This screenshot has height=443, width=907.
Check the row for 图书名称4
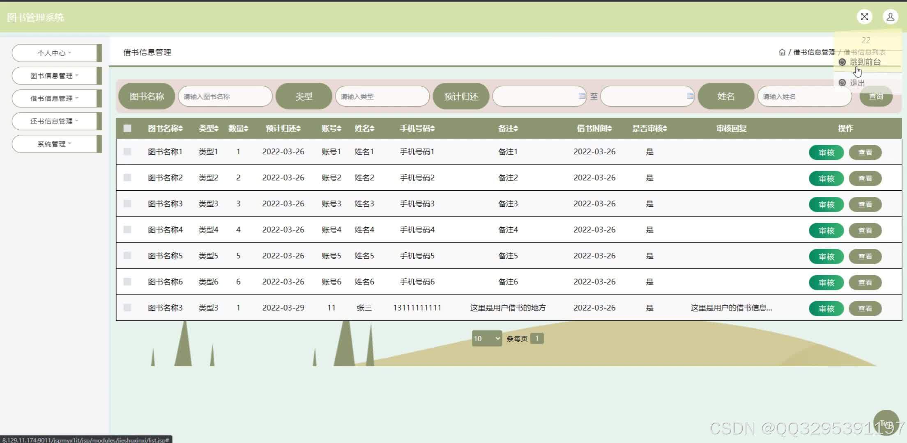(127, 229)
